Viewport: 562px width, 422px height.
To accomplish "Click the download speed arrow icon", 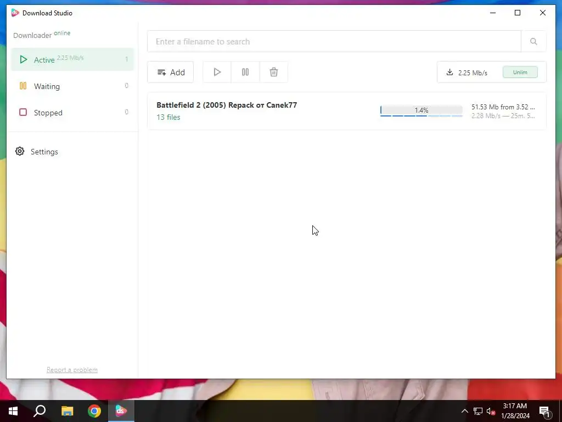I will pyautogui.click(x=449, y=72).
